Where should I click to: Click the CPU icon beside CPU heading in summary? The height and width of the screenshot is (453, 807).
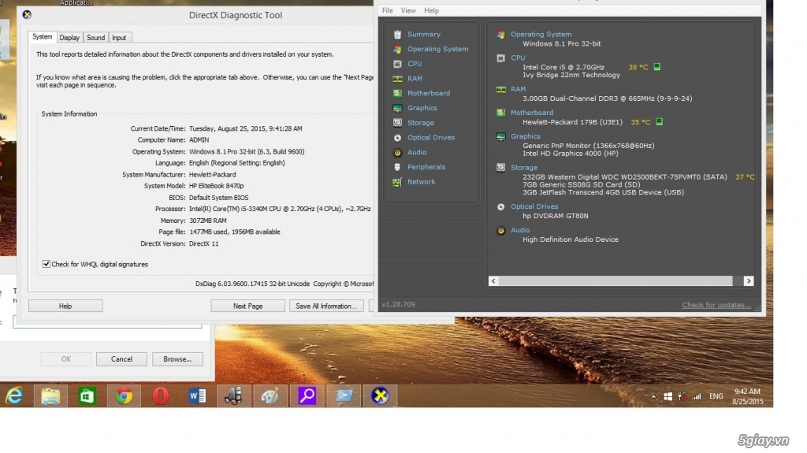(x=500, y=58)
